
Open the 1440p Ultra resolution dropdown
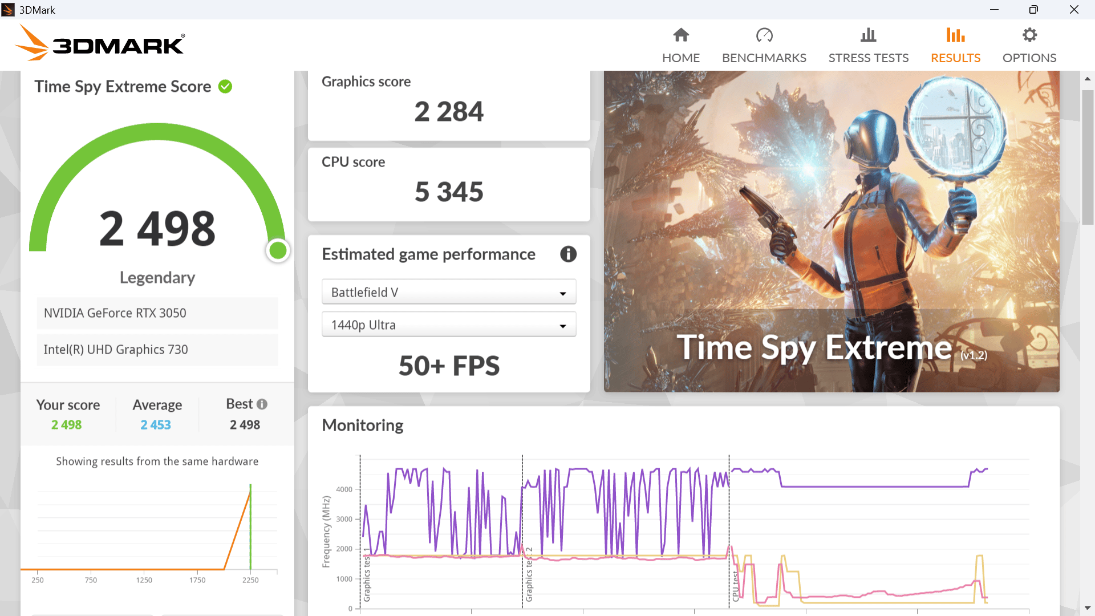[x=449, y=325]
